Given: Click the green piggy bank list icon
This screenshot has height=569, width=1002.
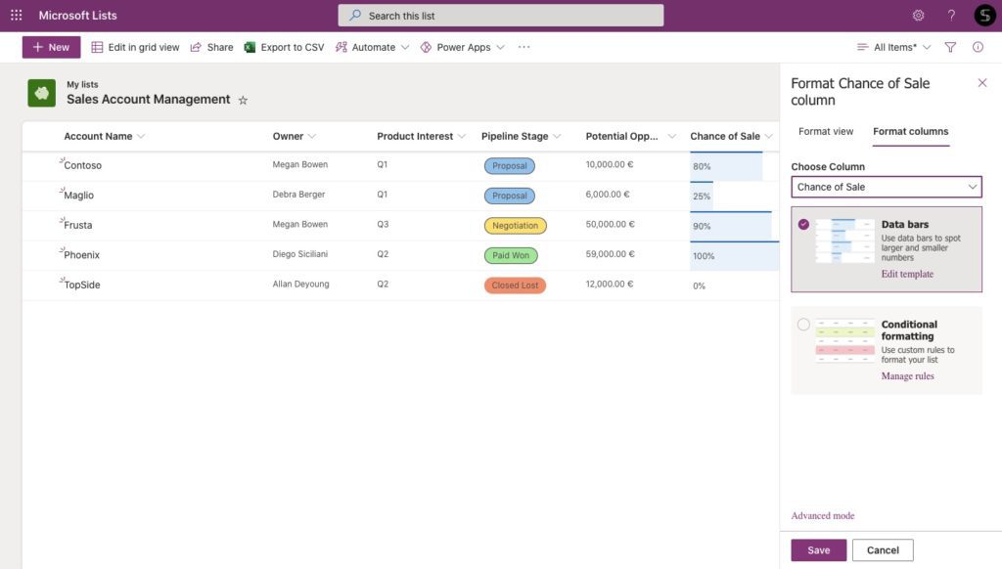Looking at the screenshot, I should click(41, 93).
